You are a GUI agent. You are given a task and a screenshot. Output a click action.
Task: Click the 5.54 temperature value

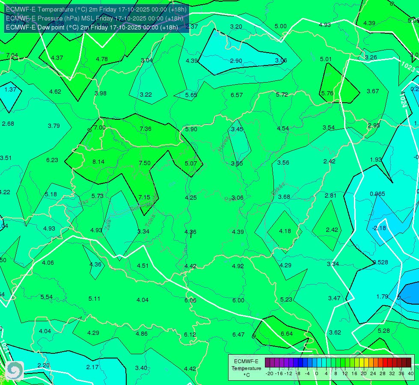pyautogui.click(x=47, y=297)
